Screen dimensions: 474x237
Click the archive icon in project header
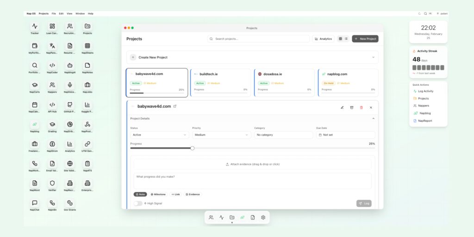(352, 107)
